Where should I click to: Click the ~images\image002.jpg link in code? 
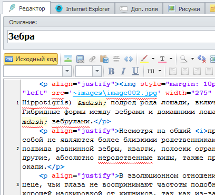point(115,93)
